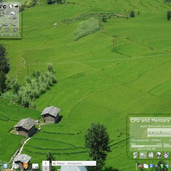
Task: Click the wind direction compass icon in weather widget
Action: click(11, 6)
